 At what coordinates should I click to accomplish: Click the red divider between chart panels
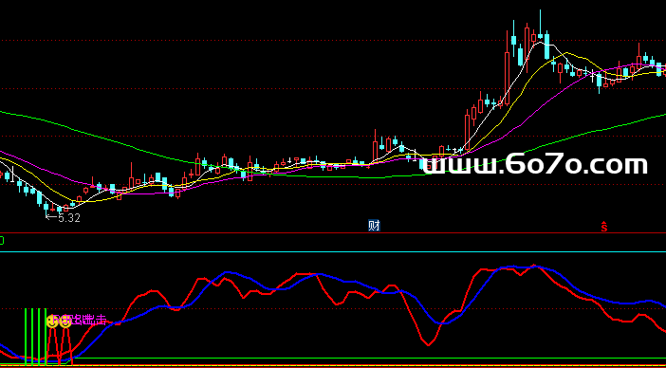[333, 232]
